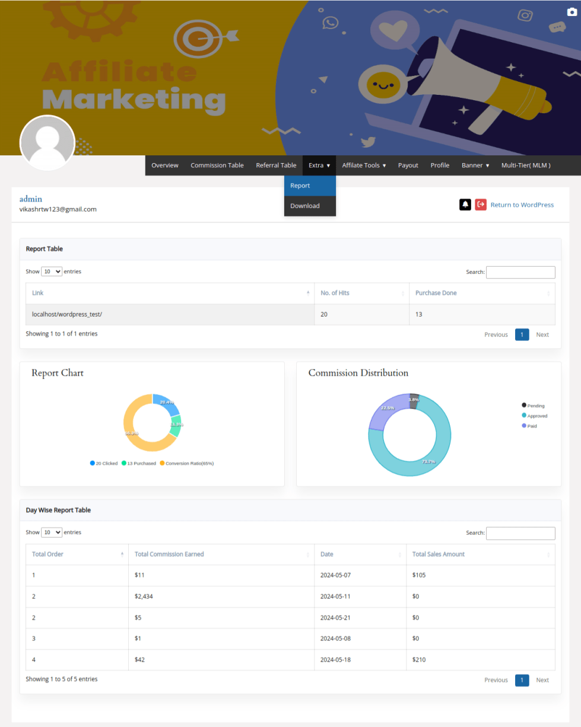Open Multi-Tier( MLM ) tab
Screen dimensions: 581x727
tap(526, 165)
